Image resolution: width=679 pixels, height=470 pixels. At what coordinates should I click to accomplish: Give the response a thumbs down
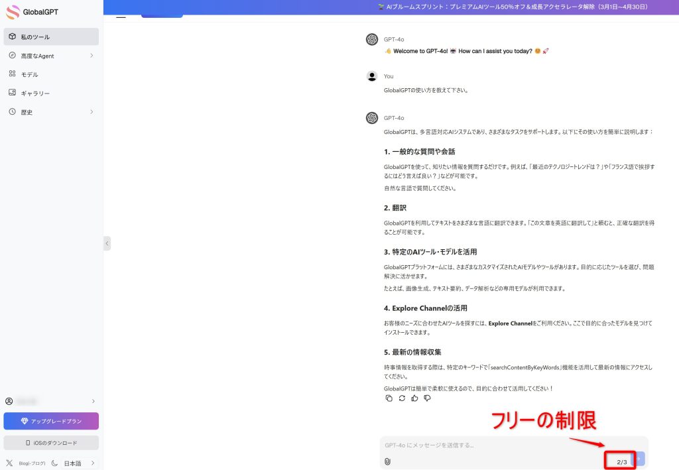[x=427, y=398]
